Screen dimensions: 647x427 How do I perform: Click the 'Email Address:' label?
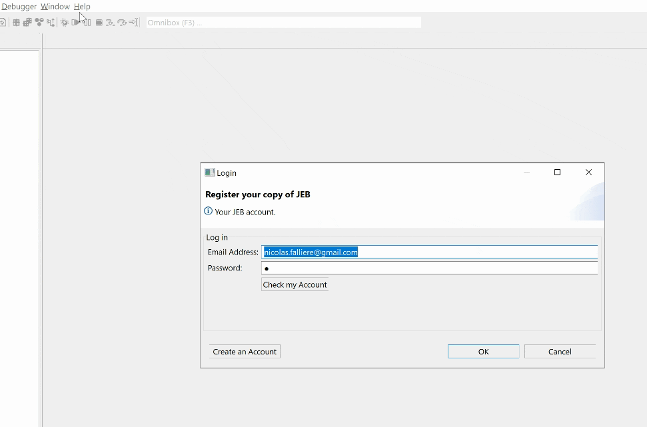233,252
